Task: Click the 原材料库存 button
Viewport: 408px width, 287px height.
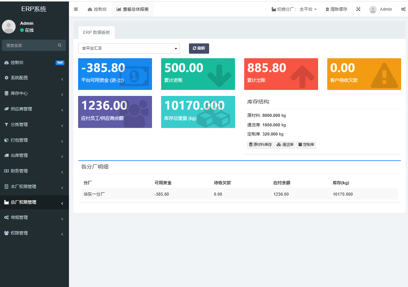Action: pyautogui.click(x=260, y=145)
